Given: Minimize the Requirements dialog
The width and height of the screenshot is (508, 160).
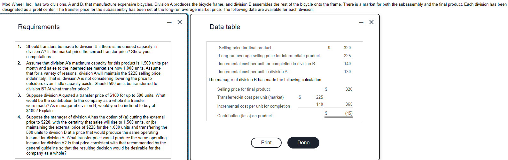Looking at the screenshot, I should coord(170,22).
